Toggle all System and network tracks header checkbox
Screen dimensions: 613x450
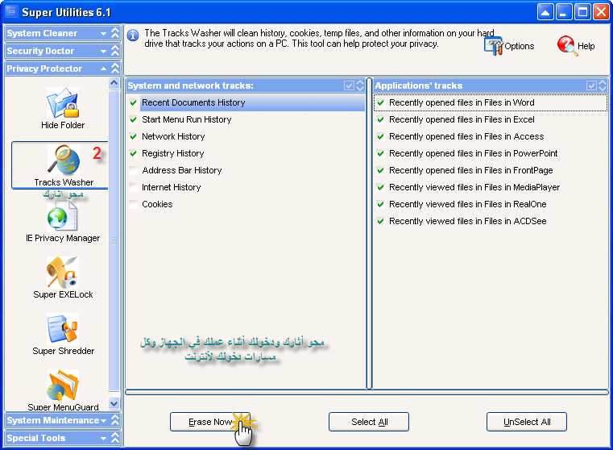[x=349, y=85]
